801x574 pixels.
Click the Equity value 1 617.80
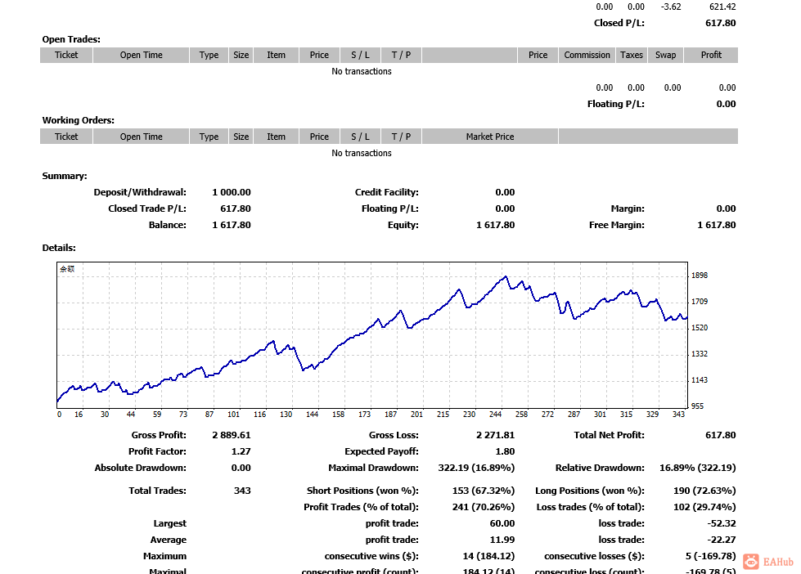coord(496,225)
